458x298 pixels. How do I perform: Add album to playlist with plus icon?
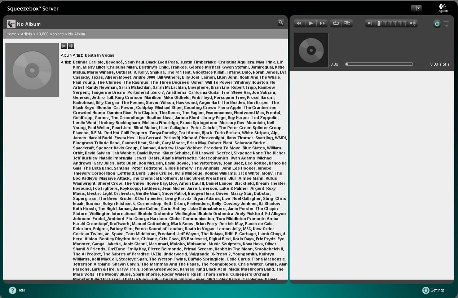71,46
